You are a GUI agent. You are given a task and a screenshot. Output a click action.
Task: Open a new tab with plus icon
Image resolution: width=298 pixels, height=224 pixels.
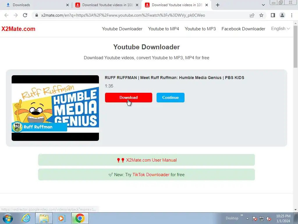click(x=218, y=5)
